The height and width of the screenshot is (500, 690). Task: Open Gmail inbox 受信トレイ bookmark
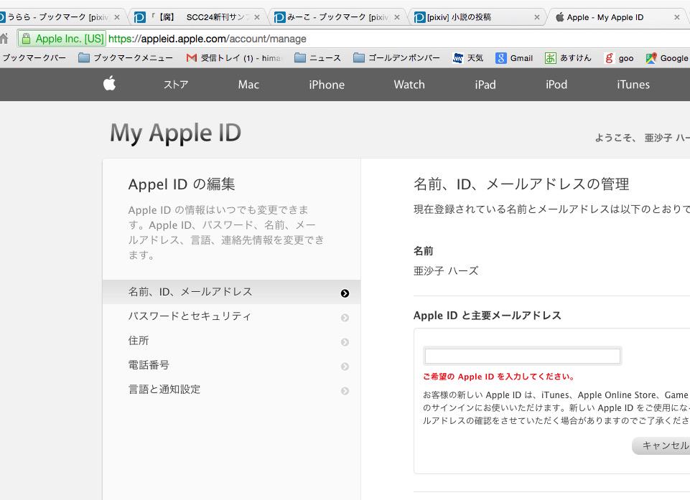pos(234,58)
